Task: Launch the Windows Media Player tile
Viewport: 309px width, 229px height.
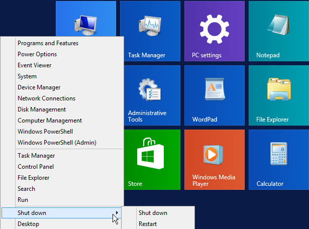Action: (x=215, y=160)
